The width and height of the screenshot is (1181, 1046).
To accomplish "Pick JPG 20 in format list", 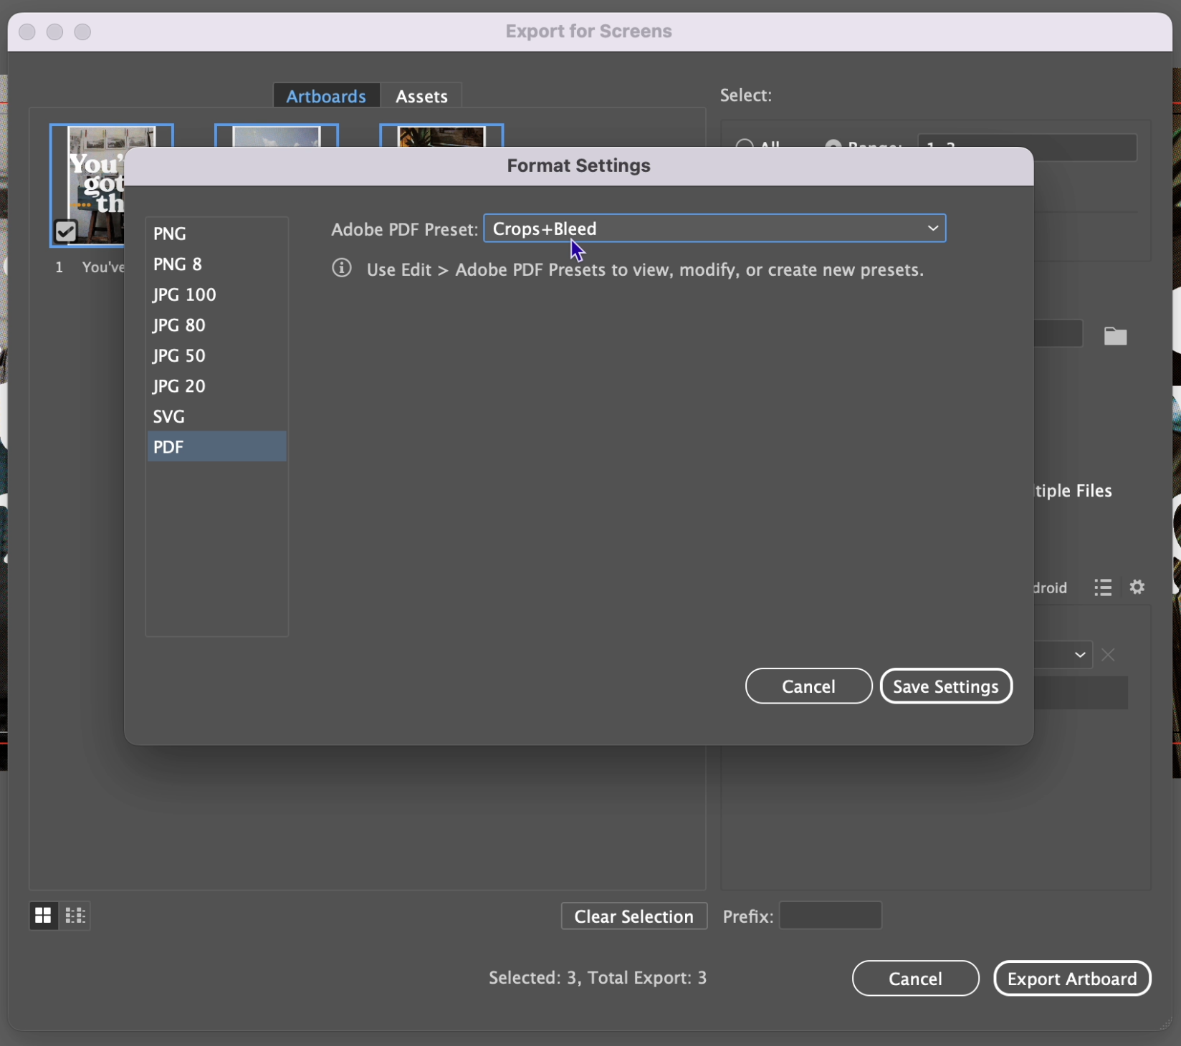I will tap(216, 386).
